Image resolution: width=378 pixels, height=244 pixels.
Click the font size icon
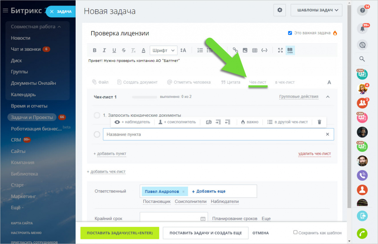pos(183,50)
